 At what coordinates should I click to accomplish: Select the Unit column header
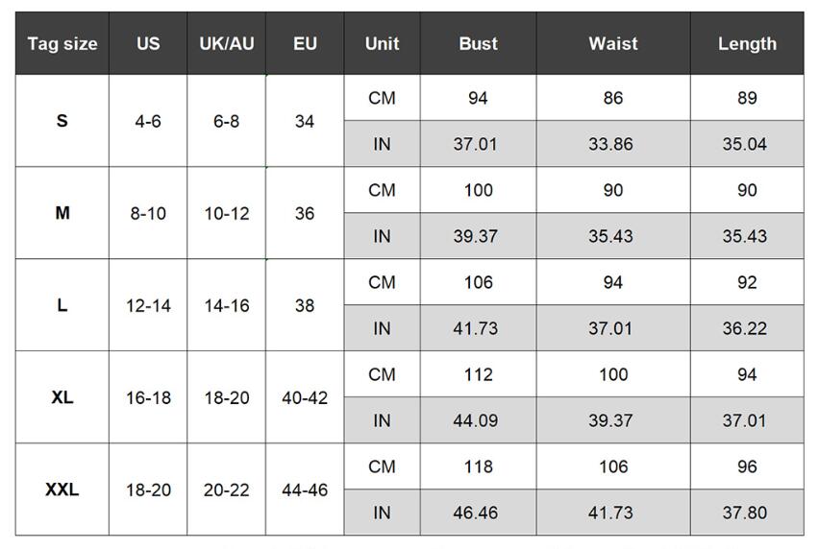[382, 43]
